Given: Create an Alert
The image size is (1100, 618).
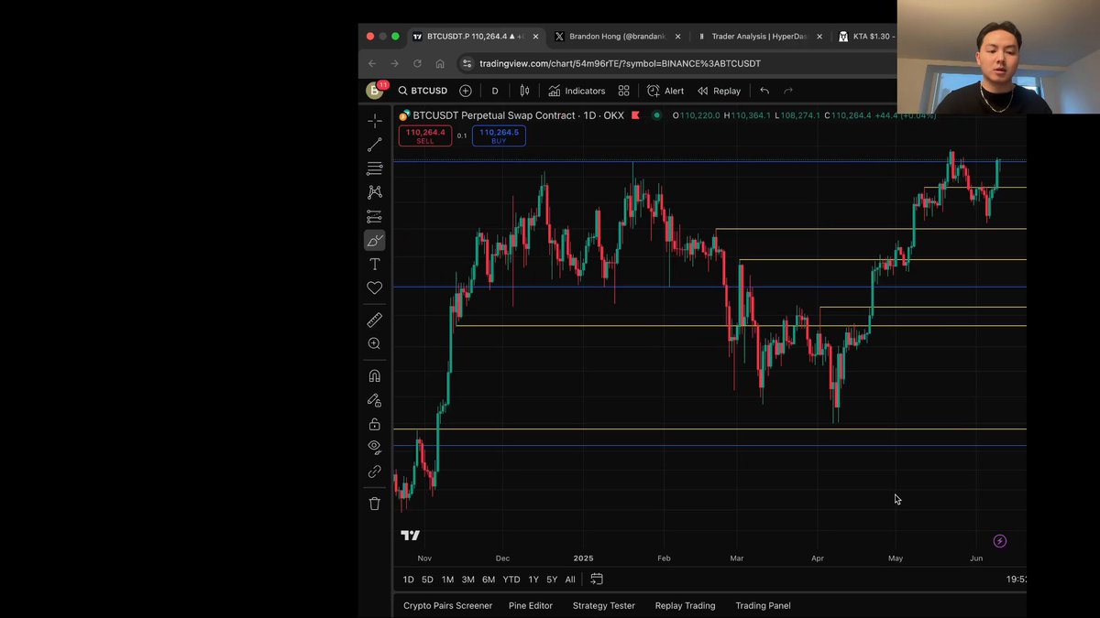Looking at the screenshot, I should click(x=665, y=91).
